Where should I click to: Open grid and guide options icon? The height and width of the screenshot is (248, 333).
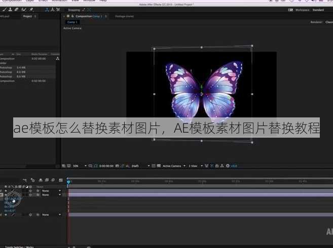pos(90,166)
